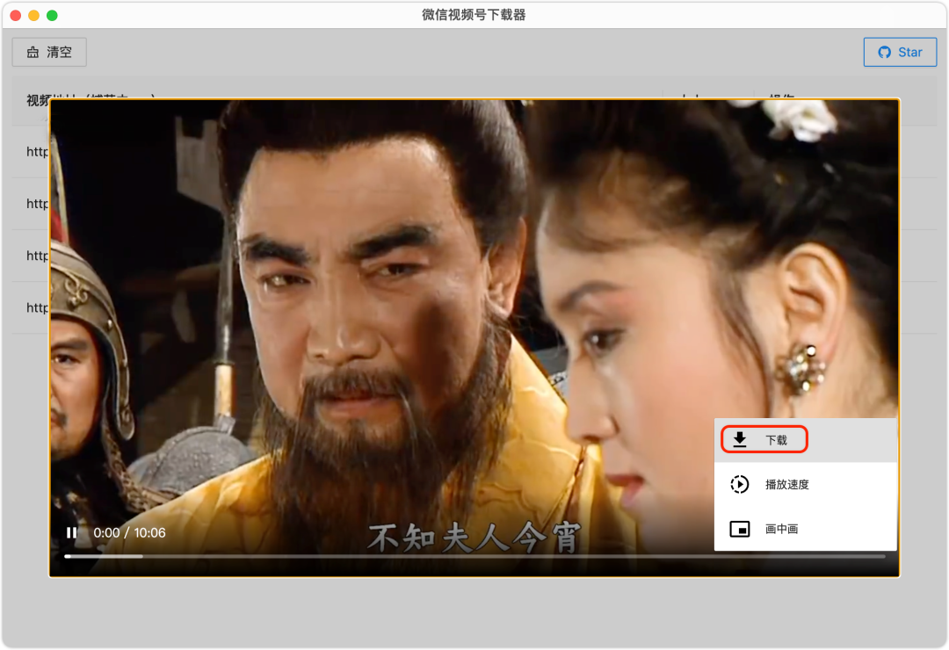Image resolution: width=949 pixels, height=650 pixels.
Task: Minimize the window with the yellow button
Action: tap(34, 15)
